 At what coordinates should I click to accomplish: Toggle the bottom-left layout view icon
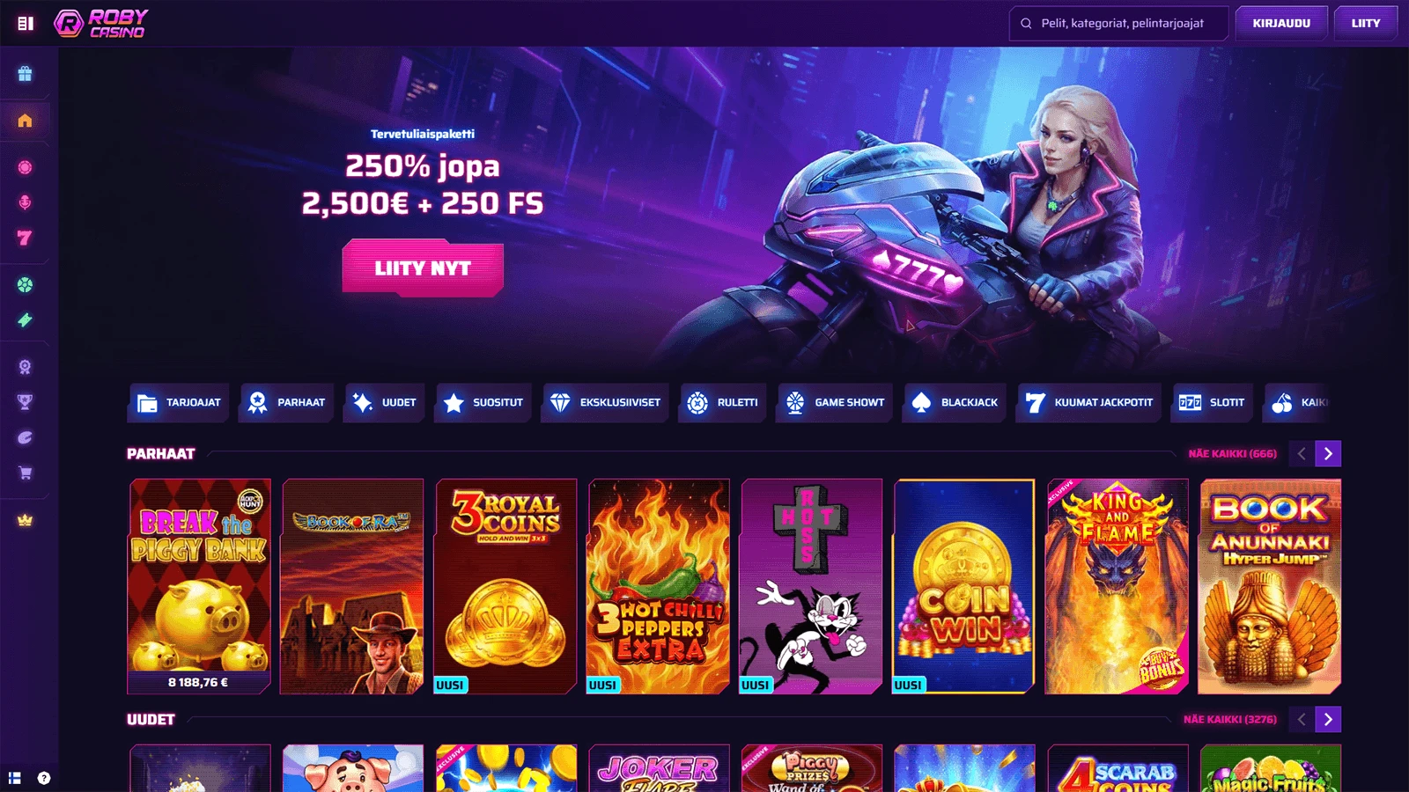(x=15, y=778)
